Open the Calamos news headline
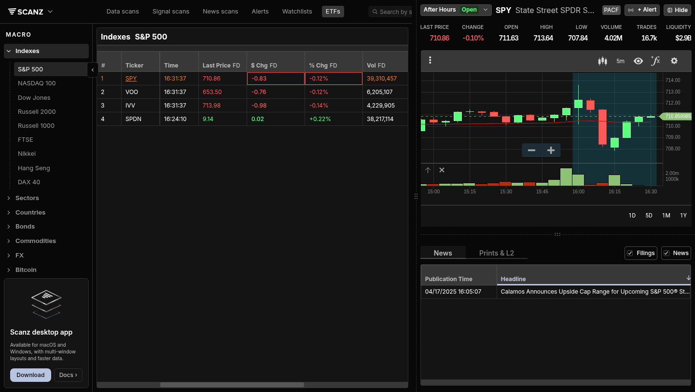Screen dimensions: 695x392 595,292
